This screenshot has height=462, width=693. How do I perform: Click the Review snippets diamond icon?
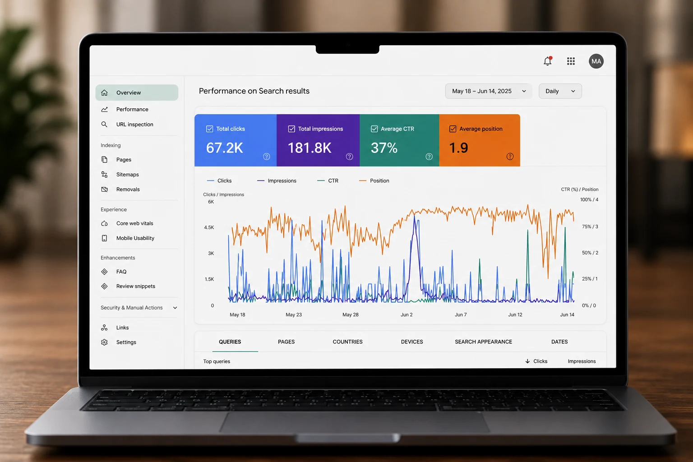coord(104,286)
